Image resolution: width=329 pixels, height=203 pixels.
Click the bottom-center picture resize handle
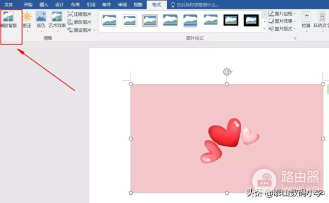(226, 193)
